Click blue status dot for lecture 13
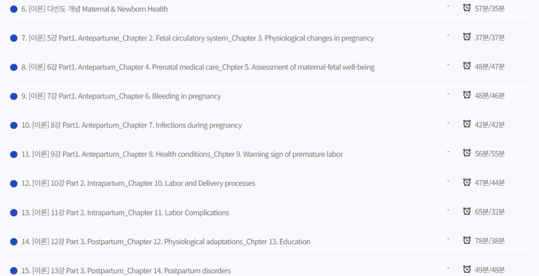The width and height of the screenshot is (539, 276). click(x=14, y=213)
